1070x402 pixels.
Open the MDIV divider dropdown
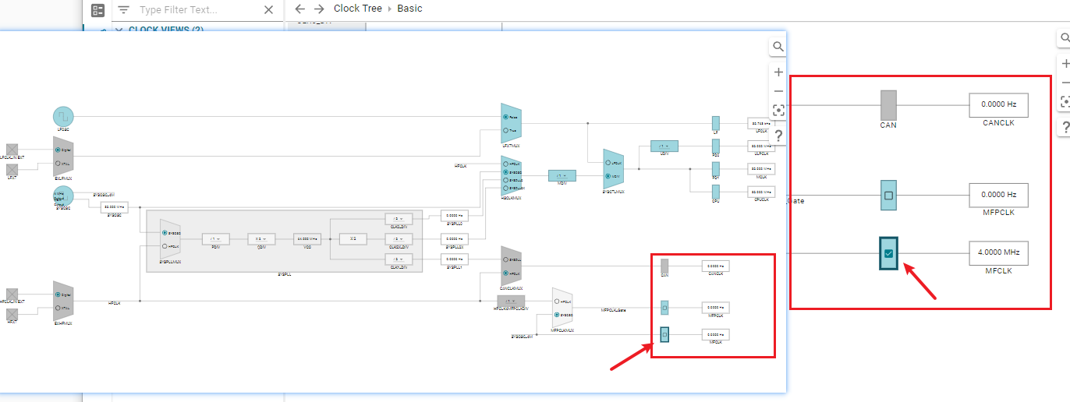[x=562, y=175]
